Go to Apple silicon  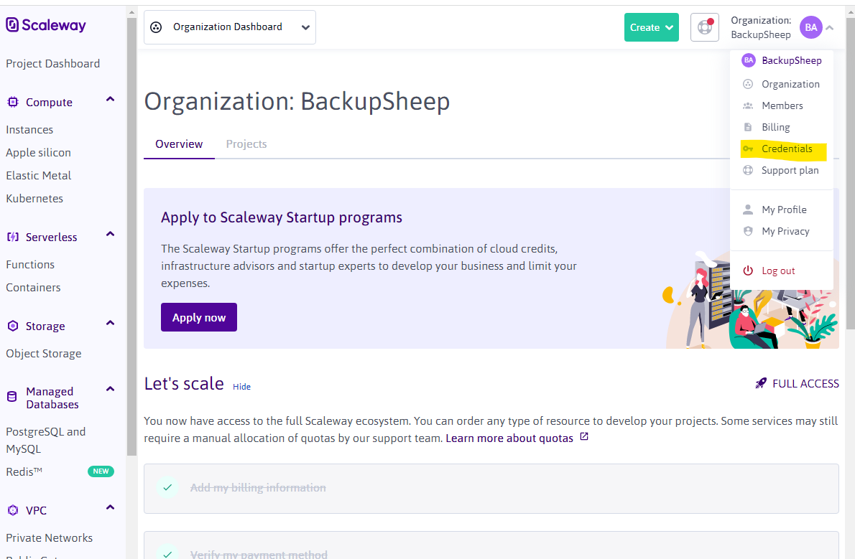tap(38, 153)
